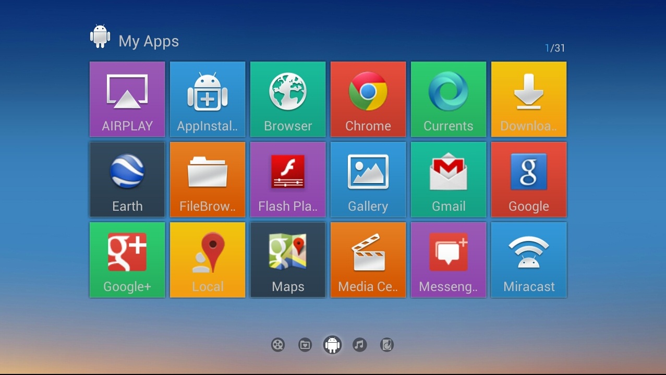
Task: Click the "My Apps" heading text
Action: pyautogui.click(x=149, y=41)
